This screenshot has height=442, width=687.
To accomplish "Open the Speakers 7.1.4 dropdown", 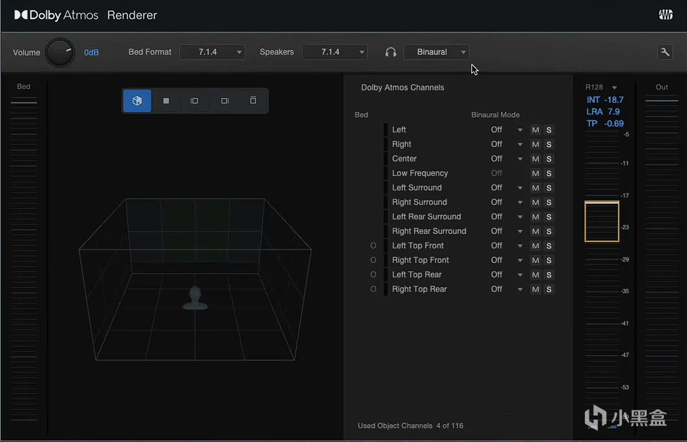I will tap(335, 52).
